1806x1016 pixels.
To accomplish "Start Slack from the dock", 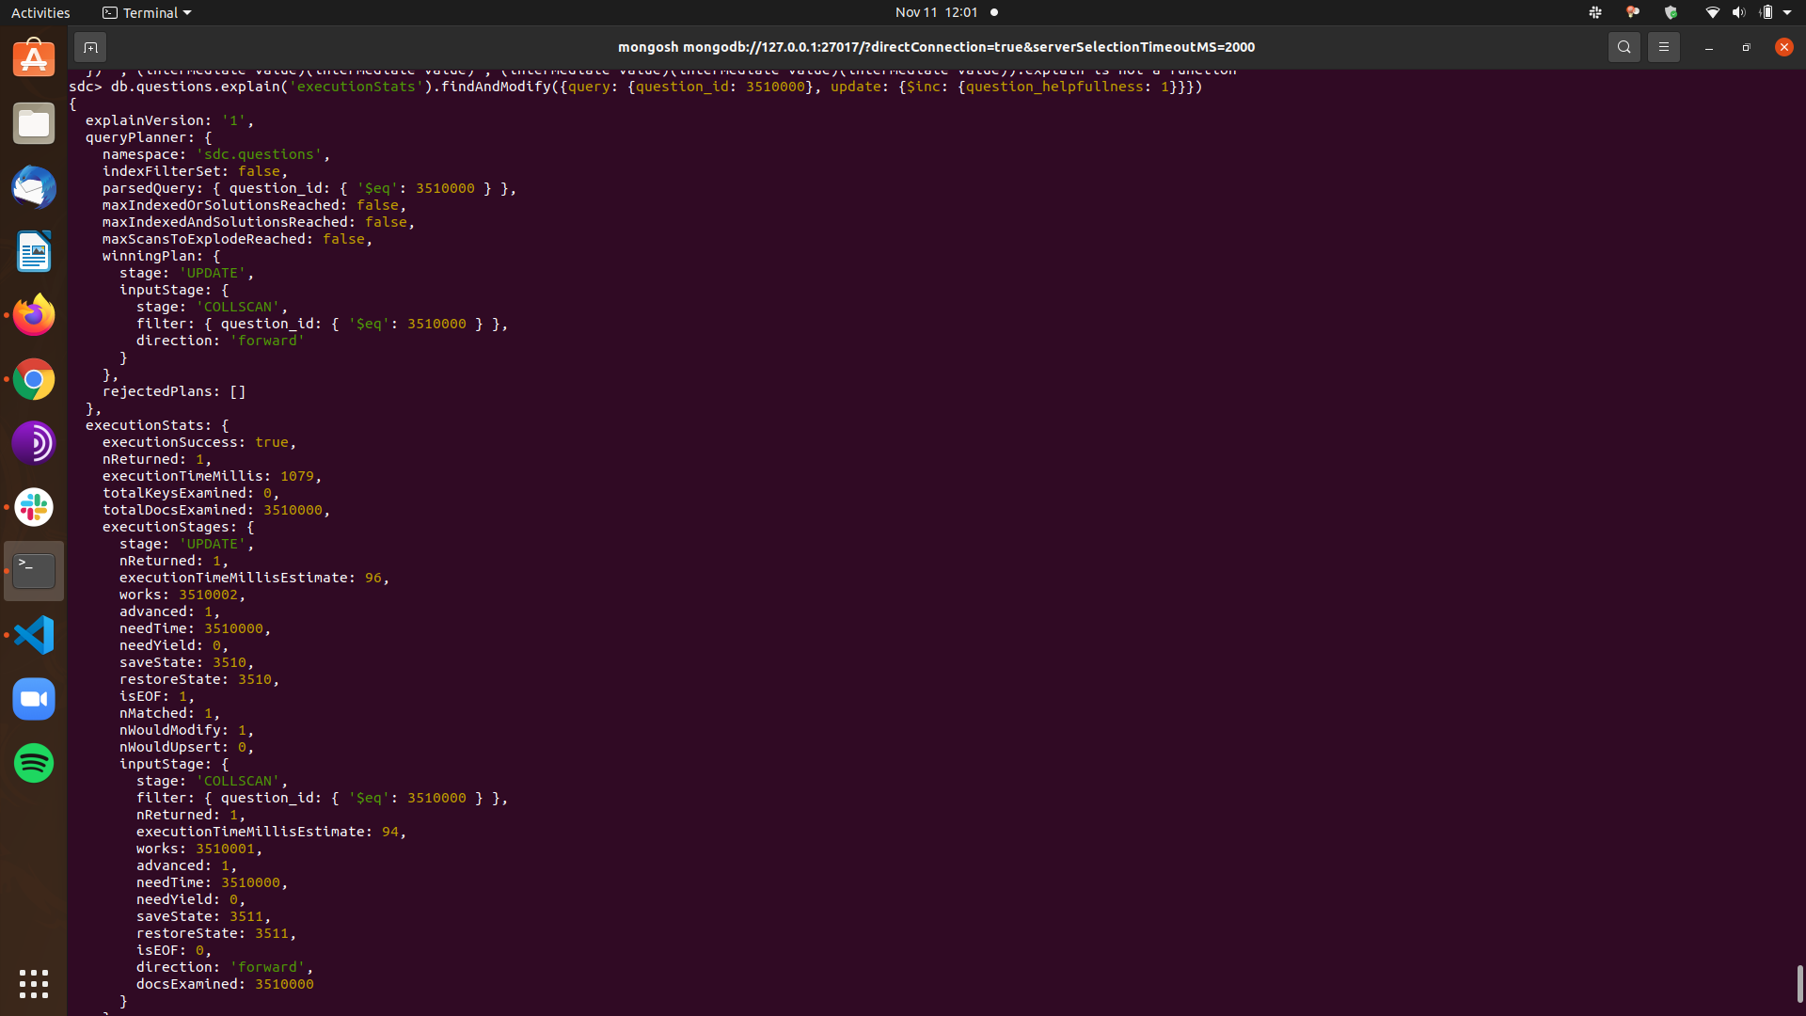I will click(x=33, y=507).
